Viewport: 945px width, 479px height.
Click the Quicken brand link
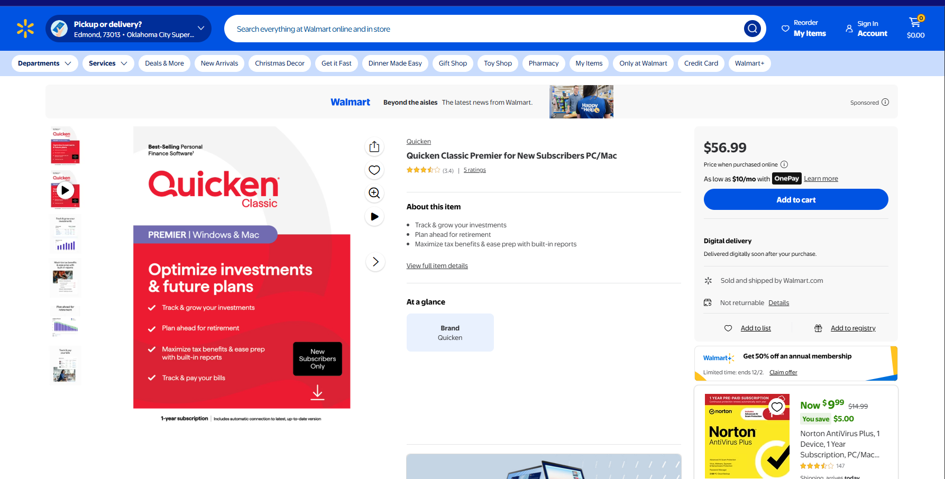tap(419, 141)
